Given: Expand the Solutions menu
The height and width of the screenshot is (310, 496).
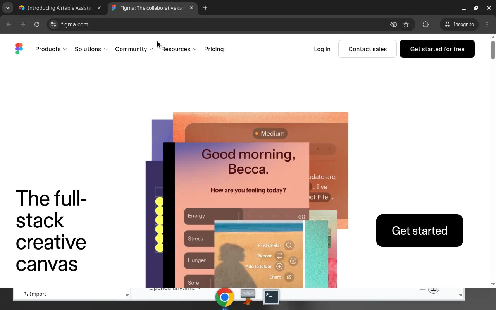Looking at the screenshot, I should 91,49.
